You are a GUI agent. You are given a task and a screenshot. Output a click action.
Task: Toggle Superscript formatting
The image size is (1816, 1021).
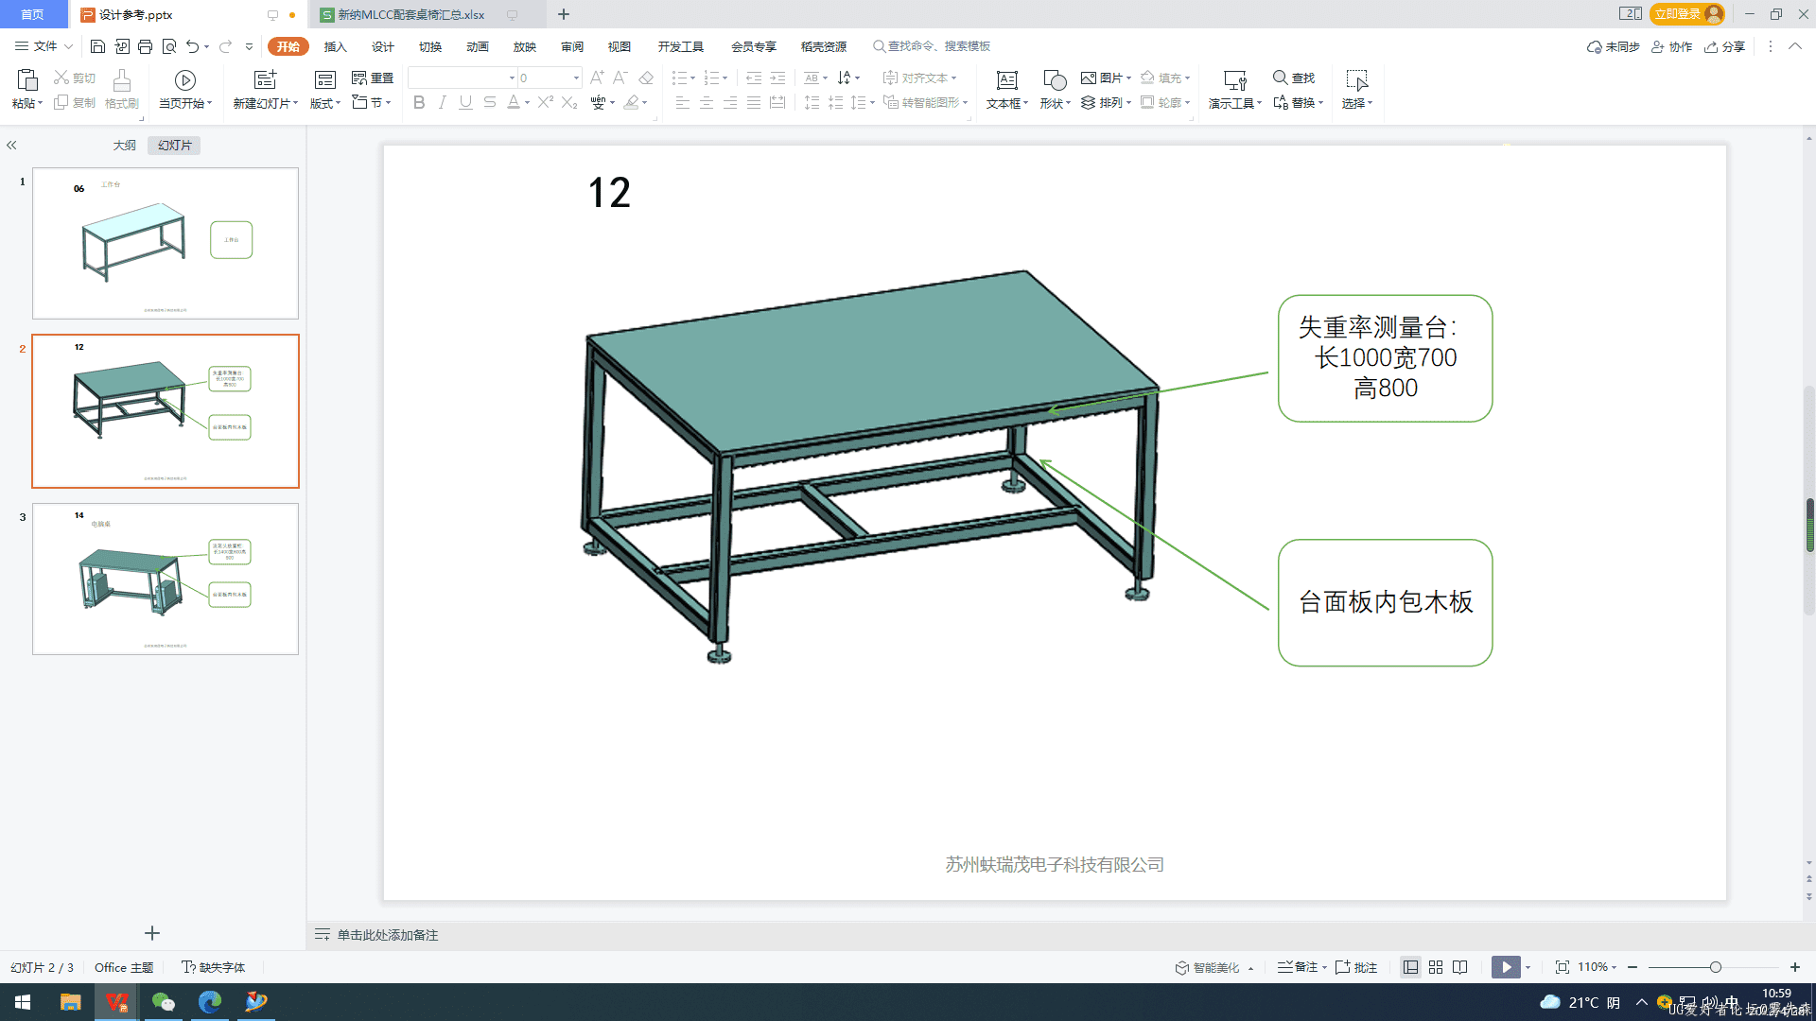(546, 102)
